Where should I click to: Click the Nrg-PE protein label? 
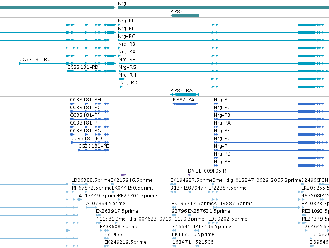coord(222,162)
